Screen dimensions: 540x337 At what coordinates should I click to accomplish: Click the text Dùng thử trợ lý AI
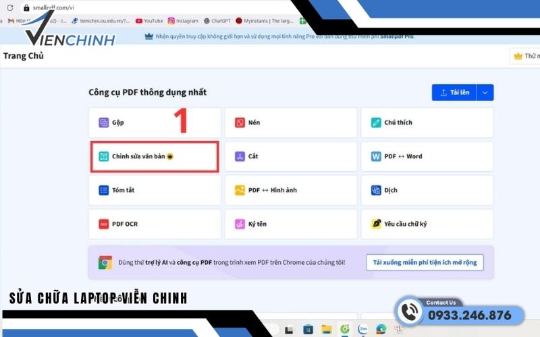click(143, 262)
